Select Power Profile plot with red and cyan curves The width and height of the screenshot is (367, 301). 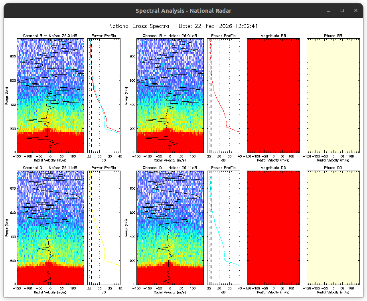pos(104,95)
